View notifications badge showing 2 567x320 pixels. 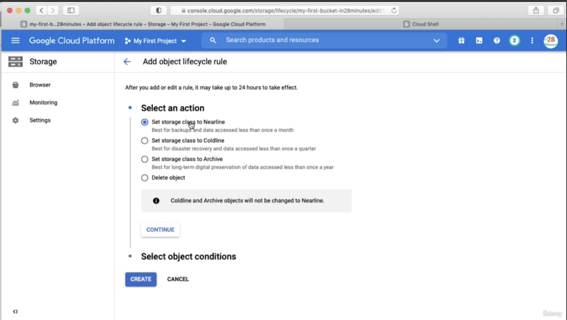514,41
